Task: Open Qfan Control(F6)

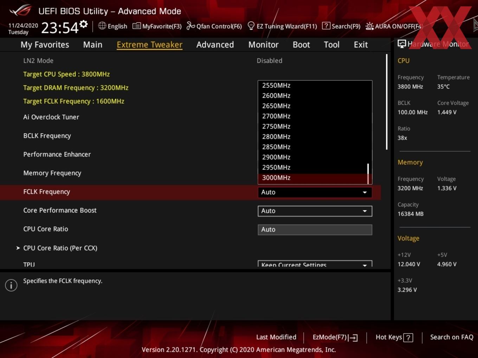Action: tap(219, 26)
